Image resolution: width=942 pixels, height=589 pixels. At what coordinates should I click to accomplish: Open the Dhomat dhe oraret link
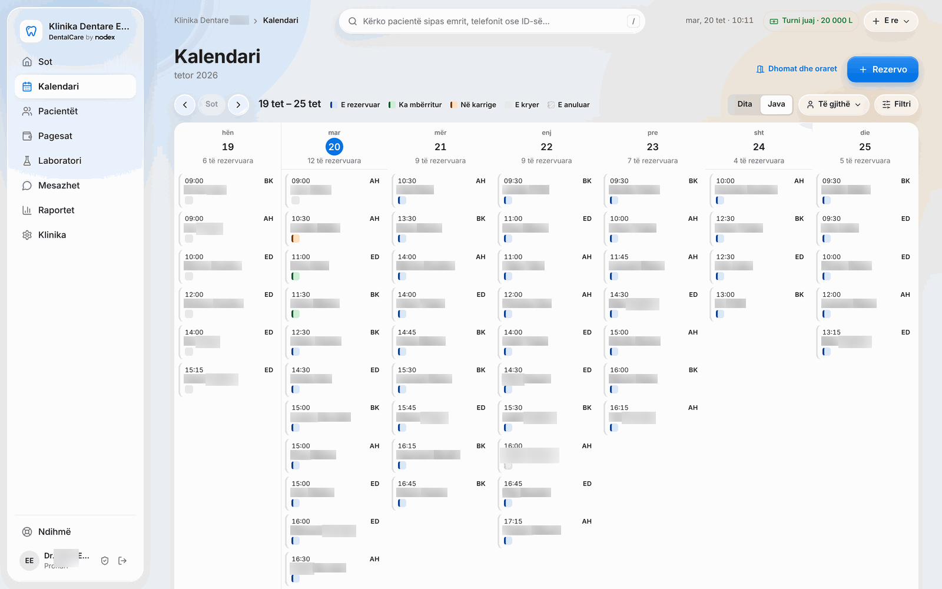(x=797, y=69)
